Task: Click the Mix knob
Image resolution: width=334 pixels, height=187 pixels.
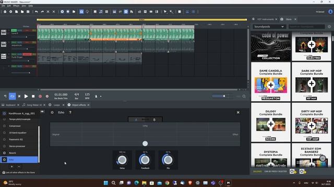Action: coord(168,160)
